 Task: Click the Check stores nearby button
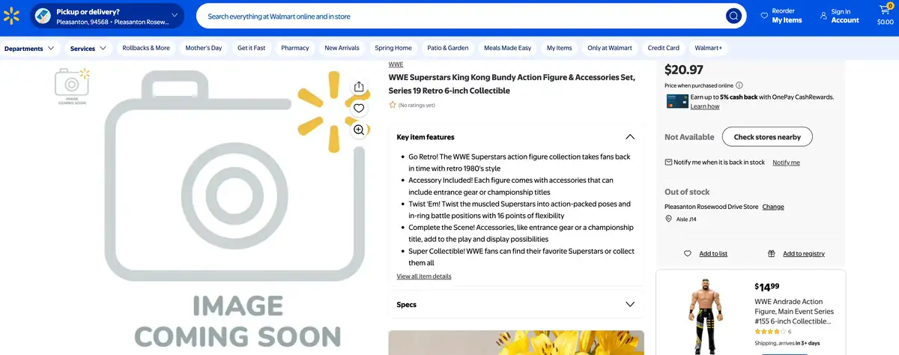coord(766,137)
